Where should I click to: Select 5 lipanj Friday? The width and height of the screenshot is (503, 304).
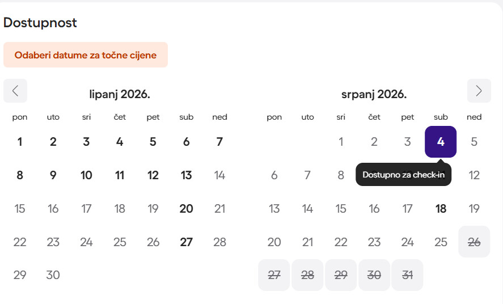click(x=153, y=142)
